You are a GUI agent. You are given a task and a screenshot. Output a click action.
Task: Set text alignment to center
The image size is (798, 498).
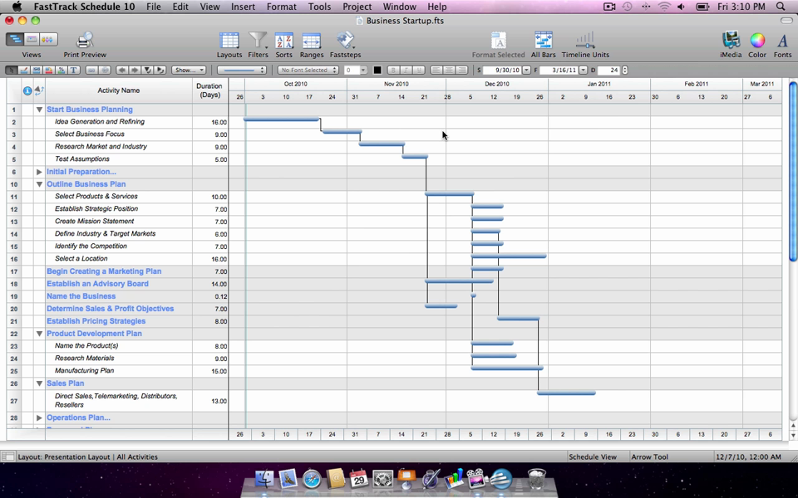(x=449, y=70)
